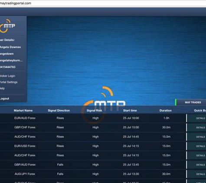Image resolution: width=206 pixels, height=183 pixels.
Task: Log out using the Logout link
Action: pyautogui.click(x=4, y=98)
